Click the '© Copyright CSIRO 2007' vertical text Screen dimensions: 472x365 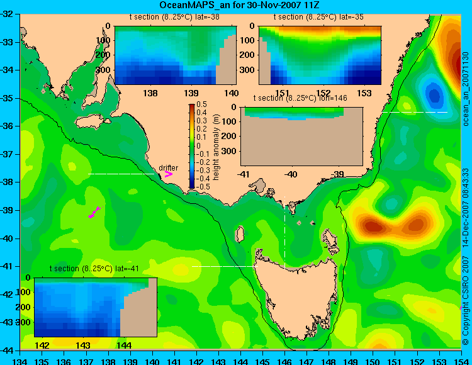(466, 301)
